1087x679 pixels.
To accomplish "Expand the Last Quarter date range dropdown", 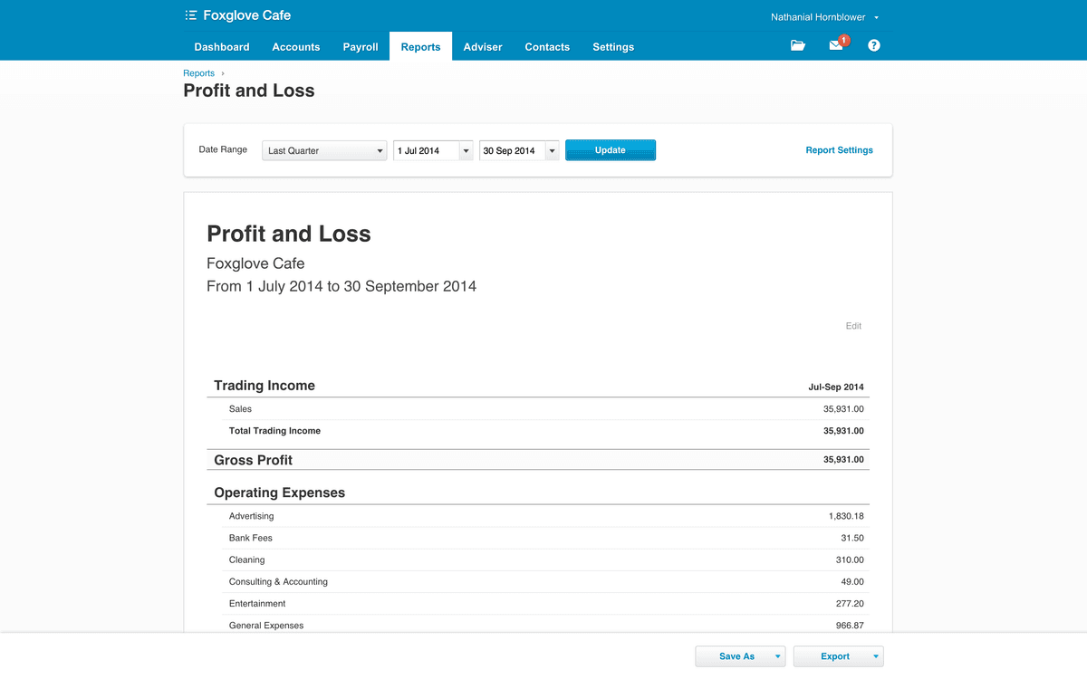I will 325,150.
